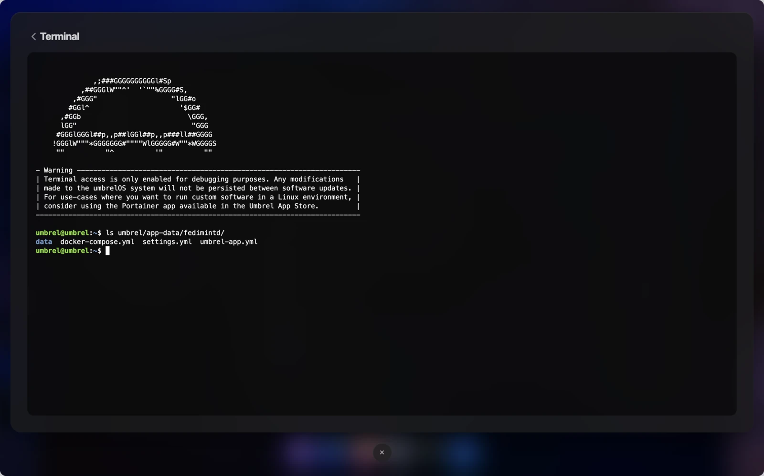
Task: Click the Portainer app mention in the warning
Action: (140, 206)
